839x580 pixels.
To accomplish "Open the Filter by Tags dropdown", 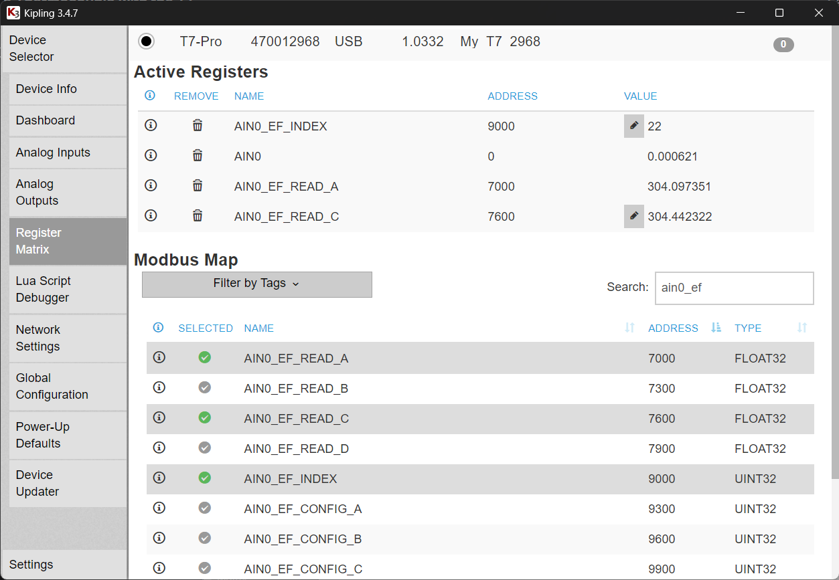I will (257, 284).
